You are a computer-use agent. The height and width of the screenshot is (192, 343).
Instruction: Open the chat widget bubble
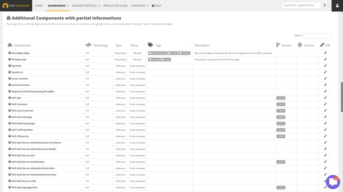click(x=332, y=182)
